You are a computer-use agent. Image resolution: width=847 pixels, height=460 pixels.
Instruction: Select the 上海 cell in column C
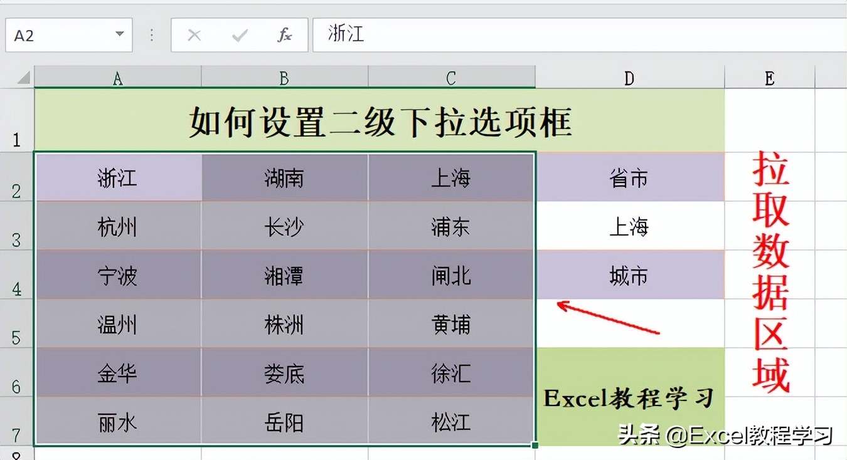tap(451, 177)
